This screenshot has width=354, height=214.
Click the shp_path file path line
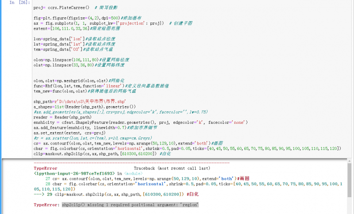[x=71, y=102]
